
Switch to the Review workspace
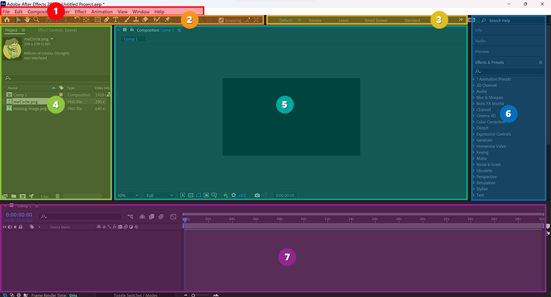tap(315, 21)
